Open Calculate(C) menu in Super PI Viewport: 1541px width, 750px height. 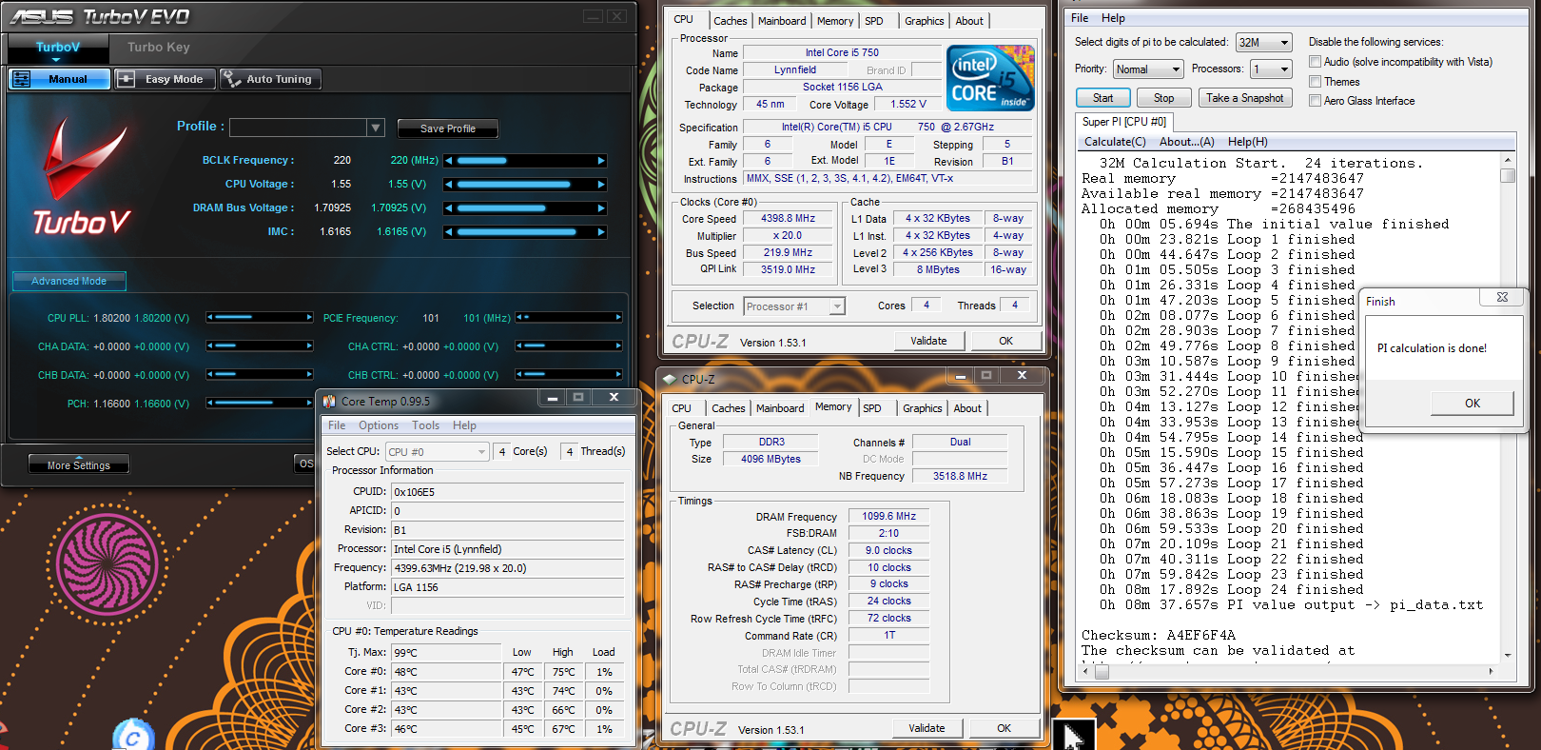coord(1115,142)
